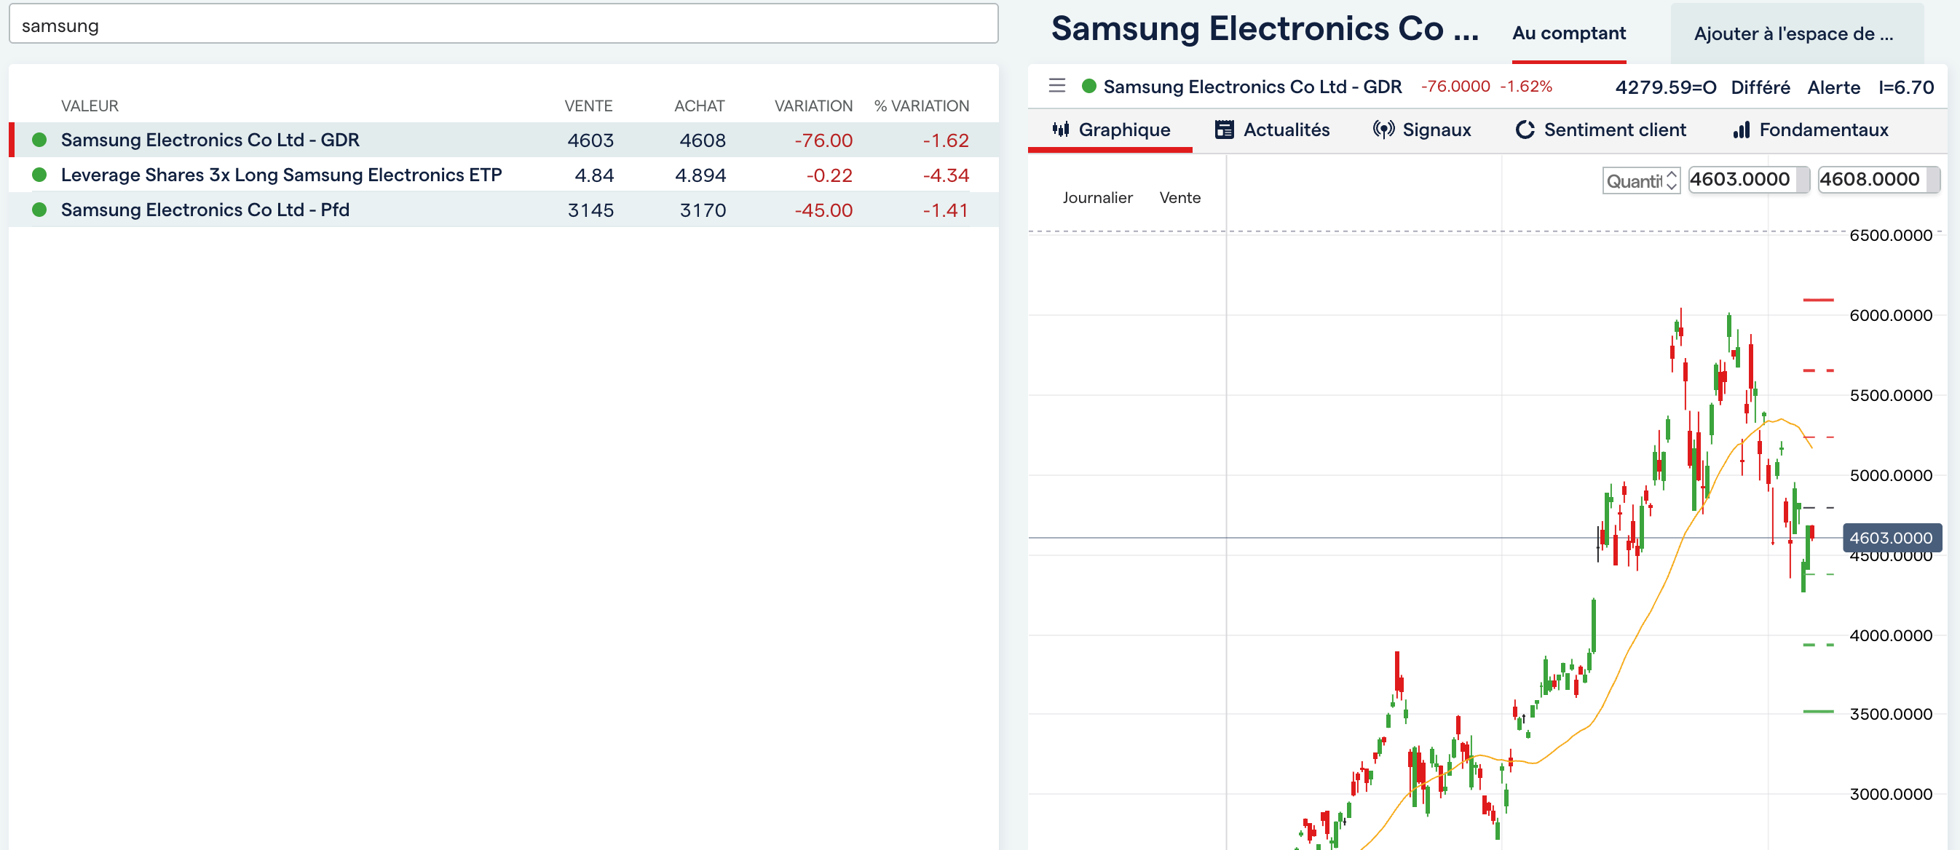The image size is (1960, 850).
Task: Click green status dot of Leverage Shares ETP
Action: [39, 175]
